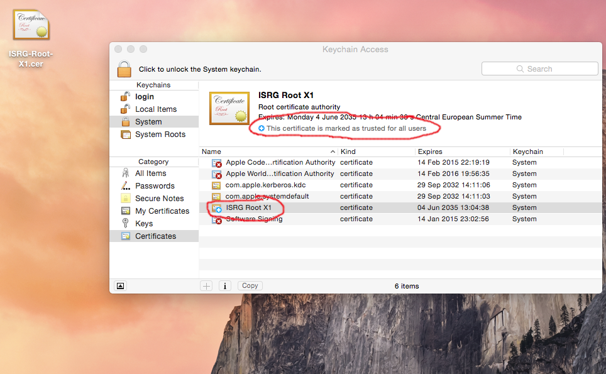Click the lock icon to unlock System keychain

[124, 69]
